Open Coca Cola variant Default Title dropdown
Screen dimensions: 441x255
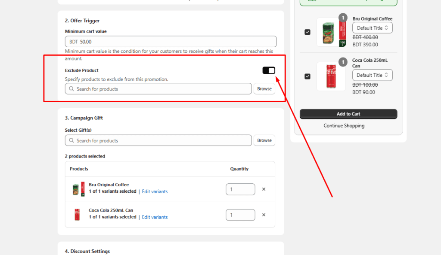[x=373, y=75]
